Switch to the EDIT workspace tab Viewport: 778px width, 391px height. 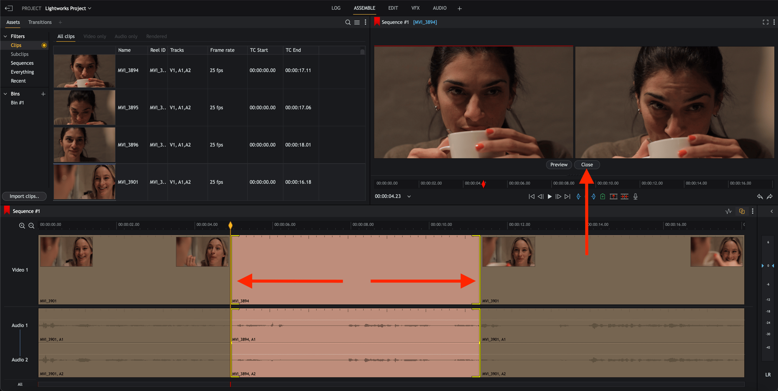pyautogui.click(x=393, y=8)
